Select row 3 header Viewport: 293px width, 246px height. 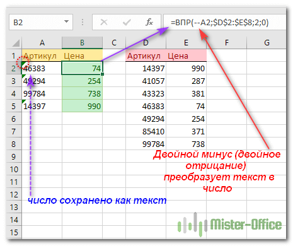coord(14,81)
